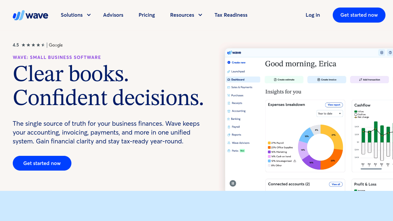Click the "8% Other" legend text

[276, 165]
